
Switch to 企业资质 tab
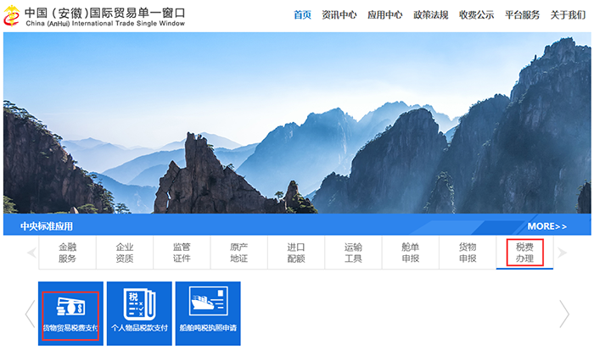pos(125,253)
